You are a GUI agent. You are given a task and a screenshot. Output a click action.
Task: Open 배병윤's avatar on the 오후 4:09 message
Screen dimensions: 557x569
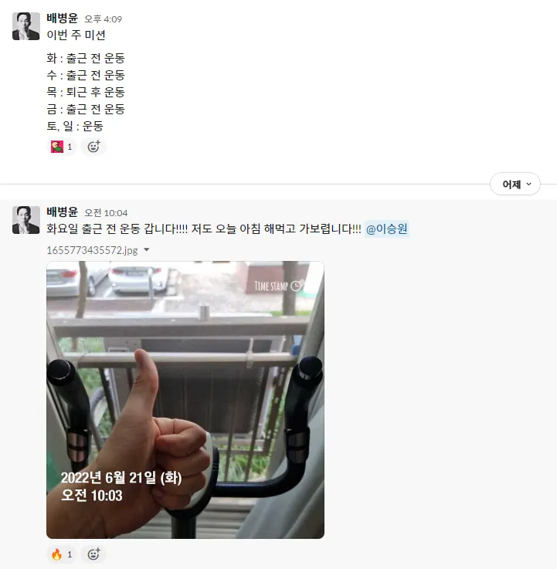point(25,26)
